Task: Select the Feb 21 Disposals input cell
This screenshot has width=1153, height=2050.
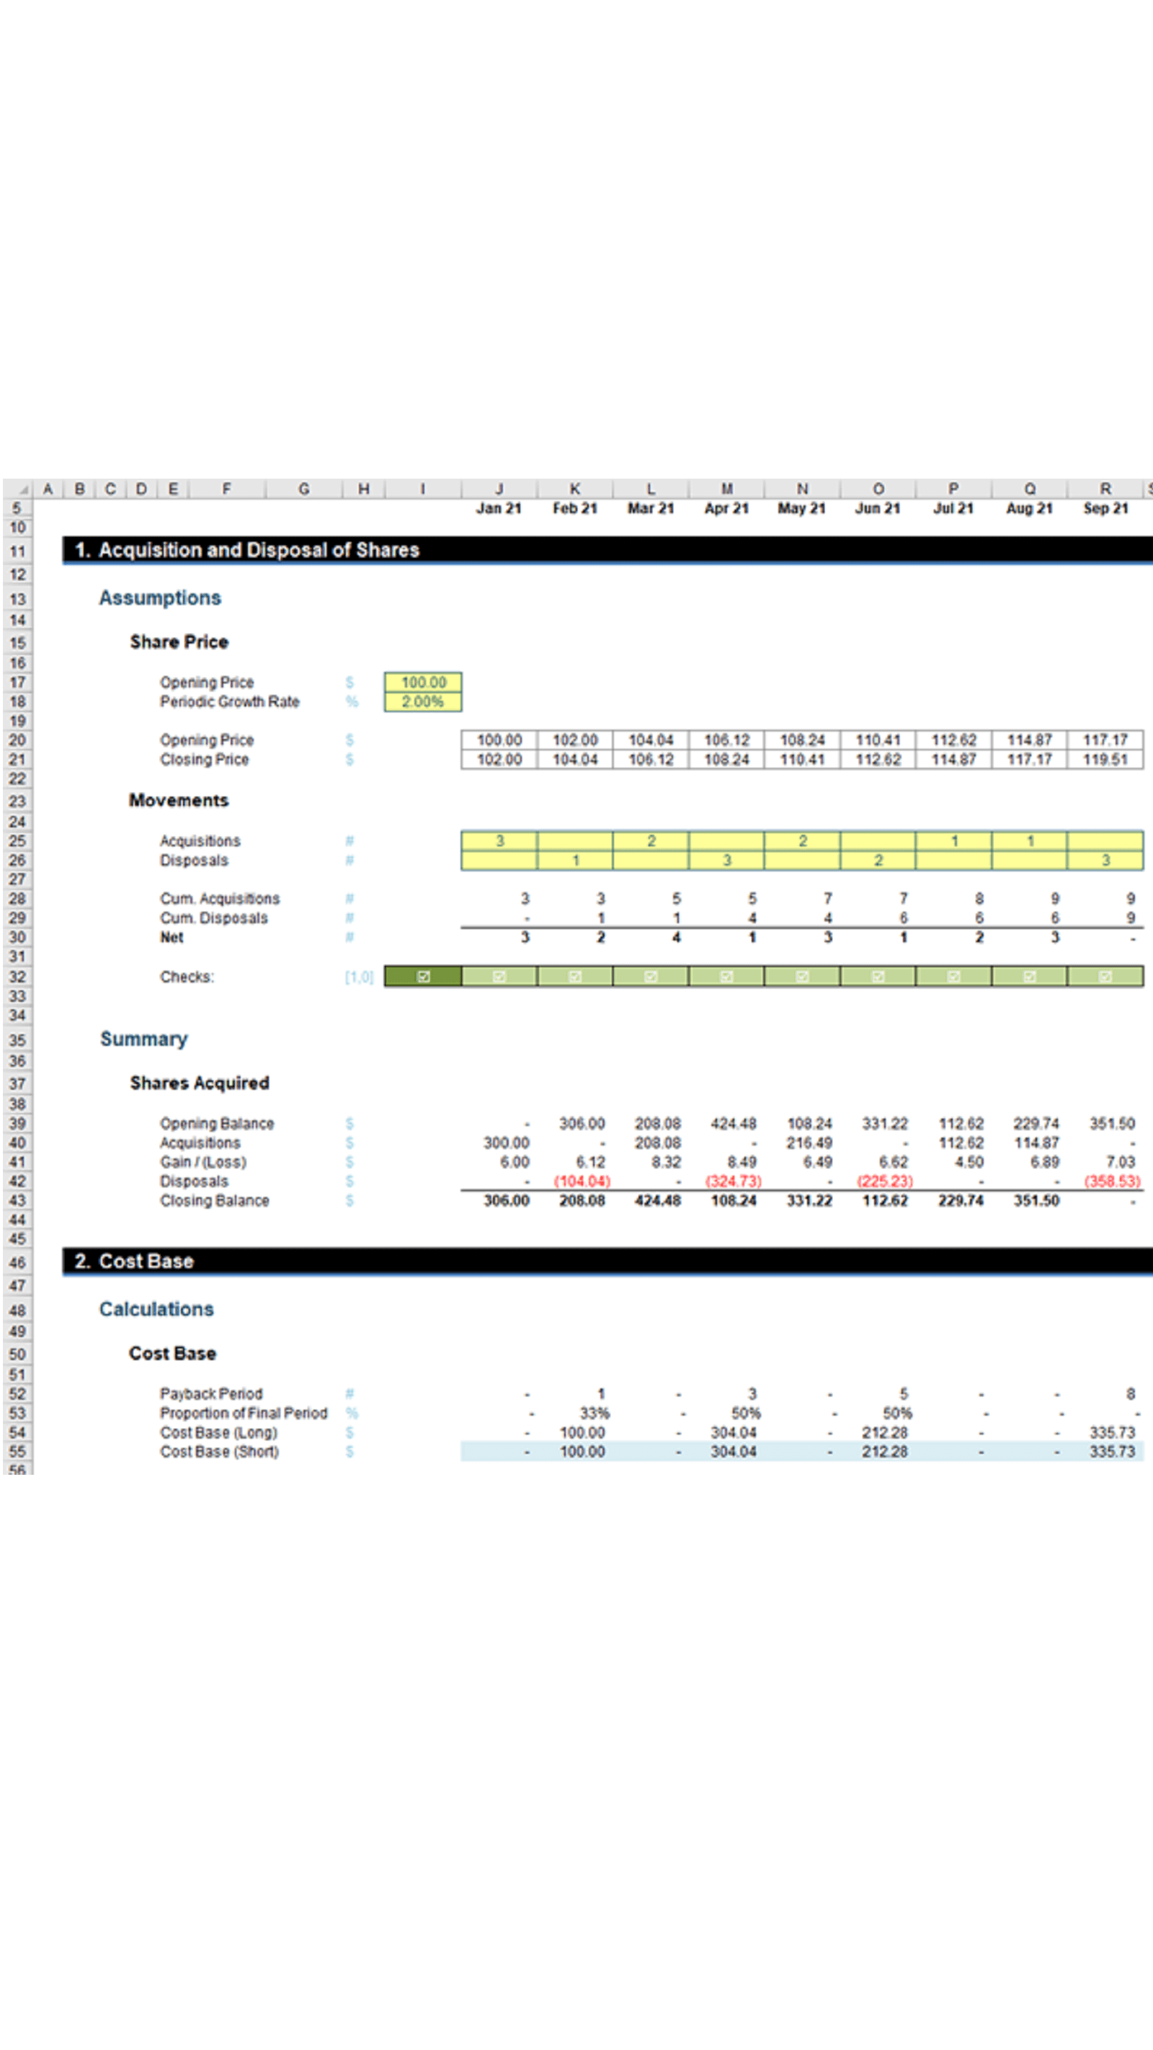Action: point(575,860)
